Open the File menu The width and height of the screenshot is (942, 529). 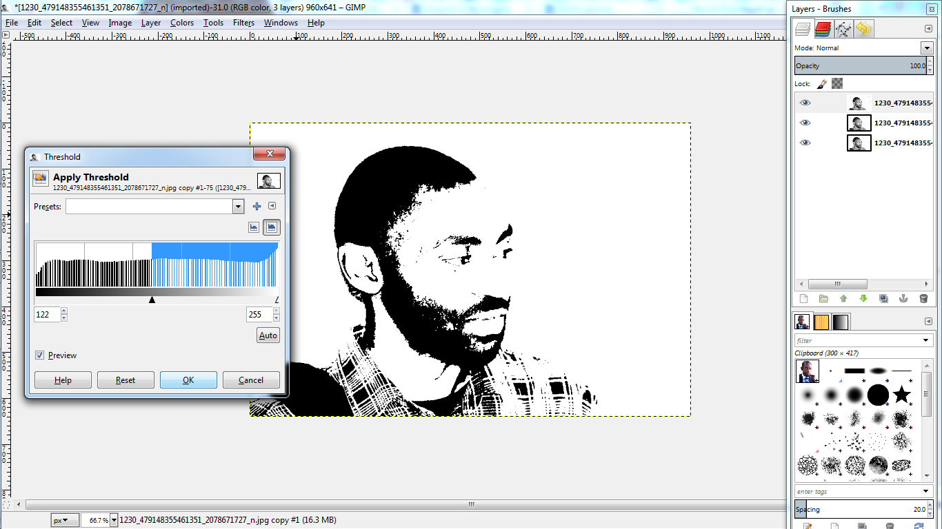[12, 23]
